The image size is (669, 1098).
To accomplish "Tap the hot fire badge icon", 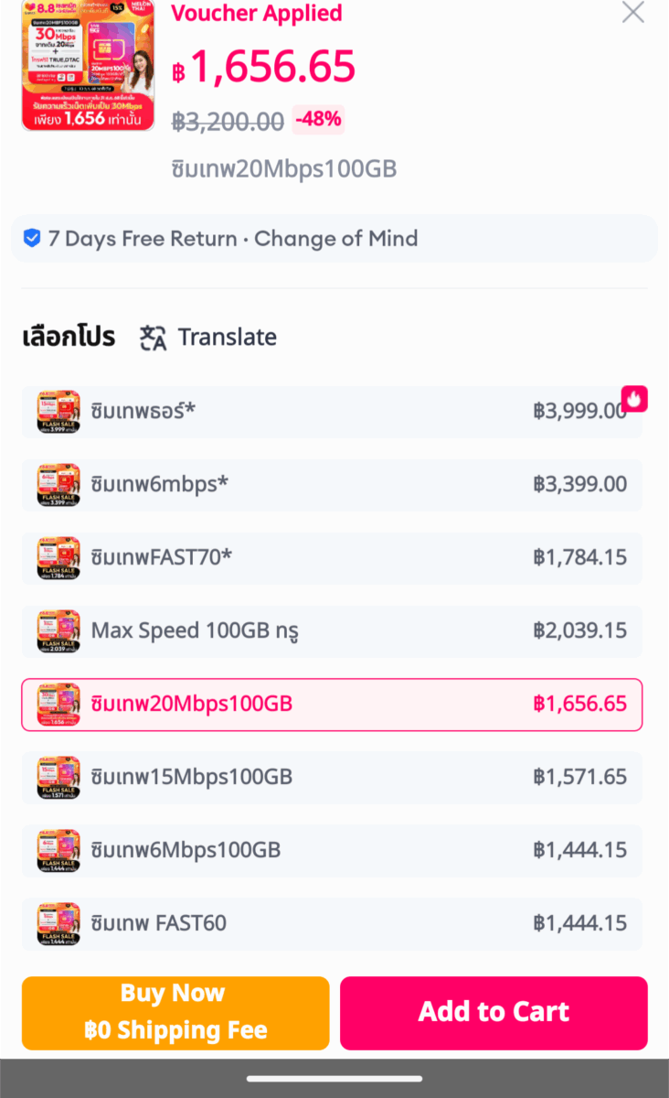I will (634, 398).
